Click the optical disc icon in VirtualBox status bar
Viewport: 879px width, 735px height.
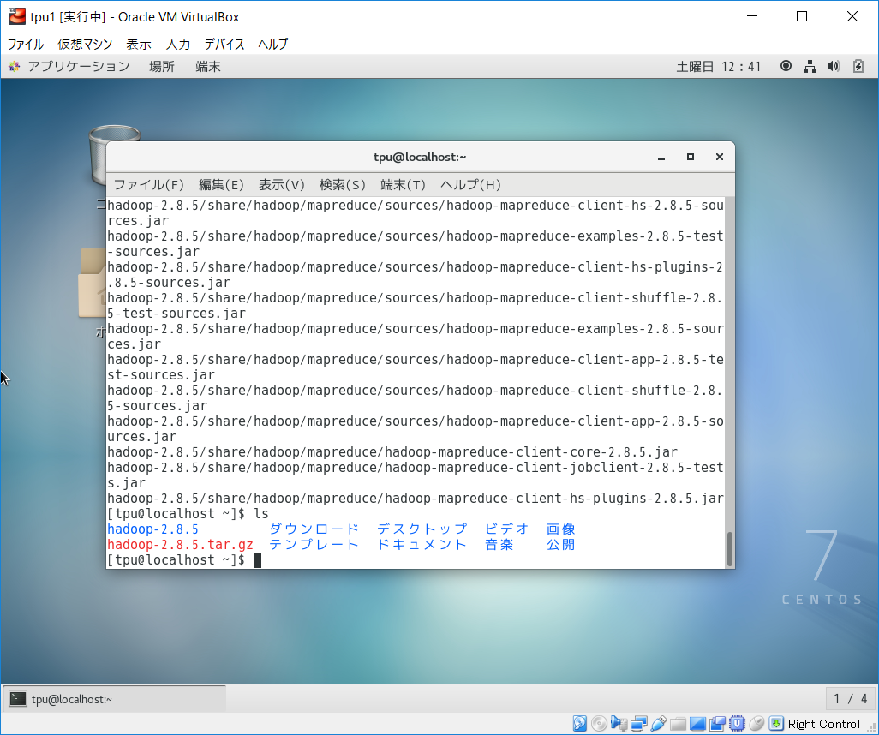tap(600, 723)
